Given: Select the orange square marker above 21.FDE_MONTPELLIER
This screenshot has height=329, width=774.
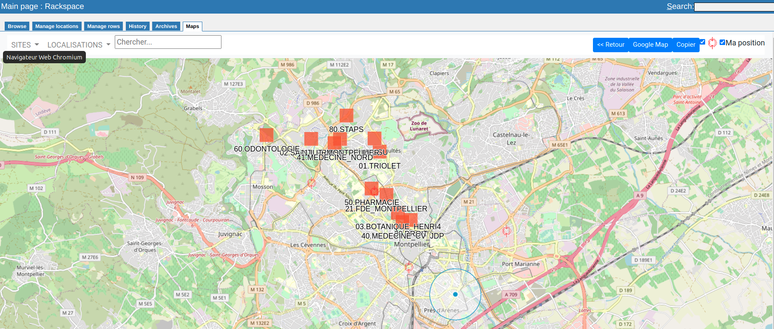Looking at the screenshot, I should [386, 194].
